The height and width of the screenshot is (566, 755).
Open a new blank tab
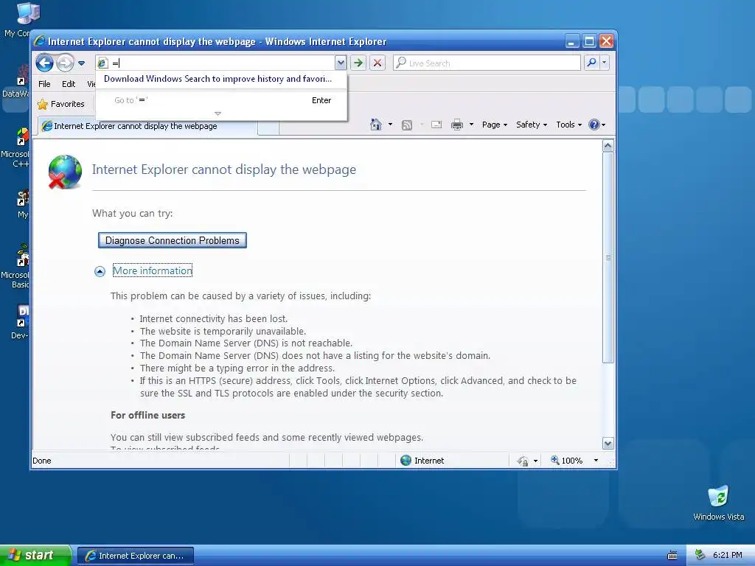click(x=268, y=127)
